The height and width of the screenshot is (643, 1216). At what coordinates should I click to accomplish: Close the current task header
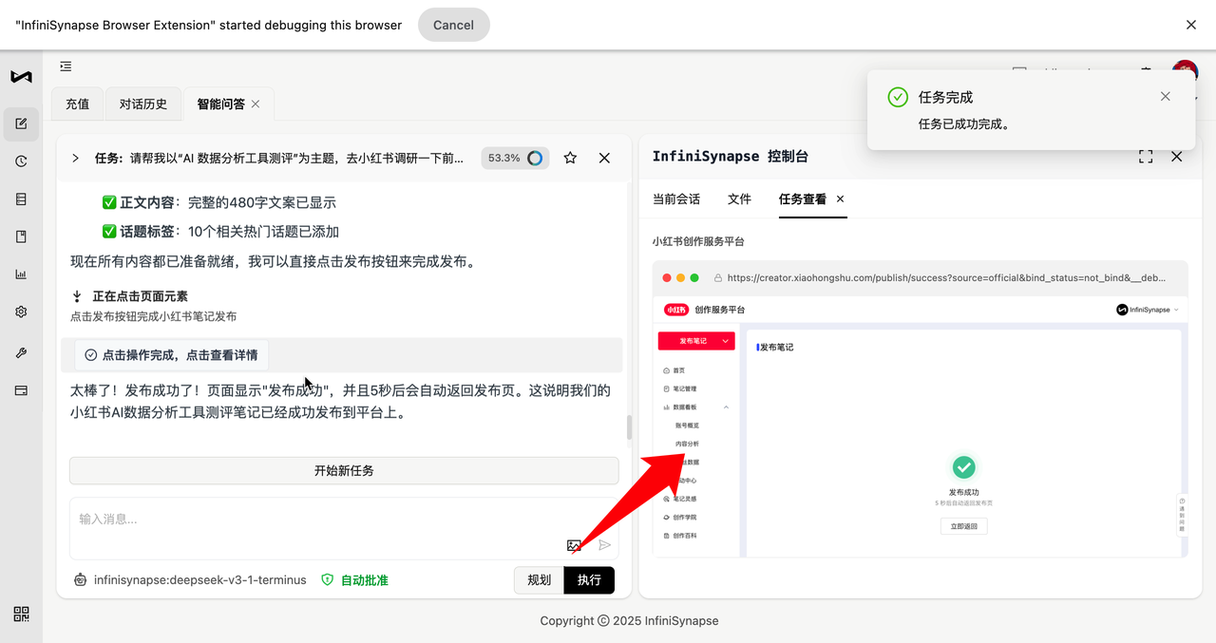(x=604, y=158)
